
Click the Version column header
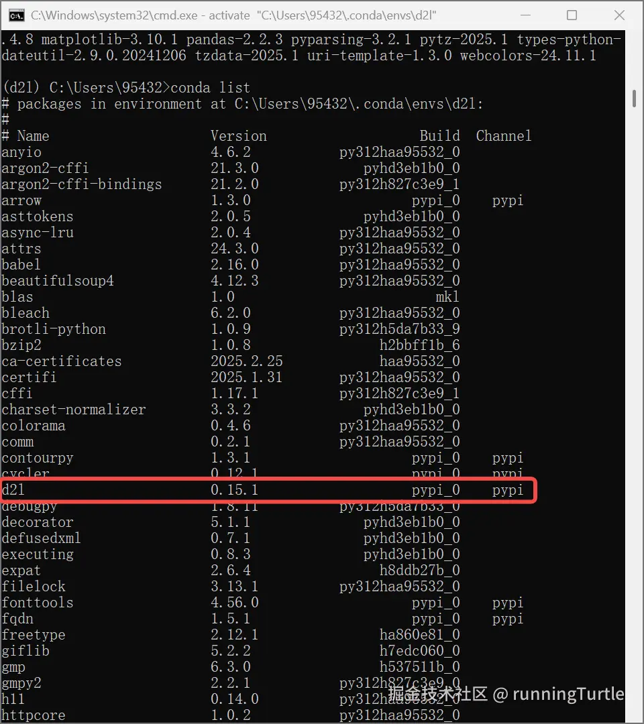(x=238, y=135)
